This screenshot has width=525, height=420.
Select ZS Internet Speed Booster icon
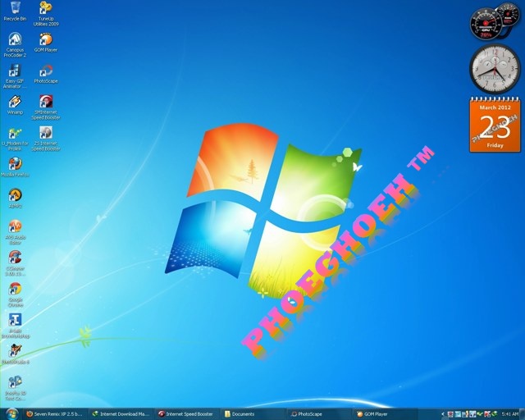tap(46, 139)
